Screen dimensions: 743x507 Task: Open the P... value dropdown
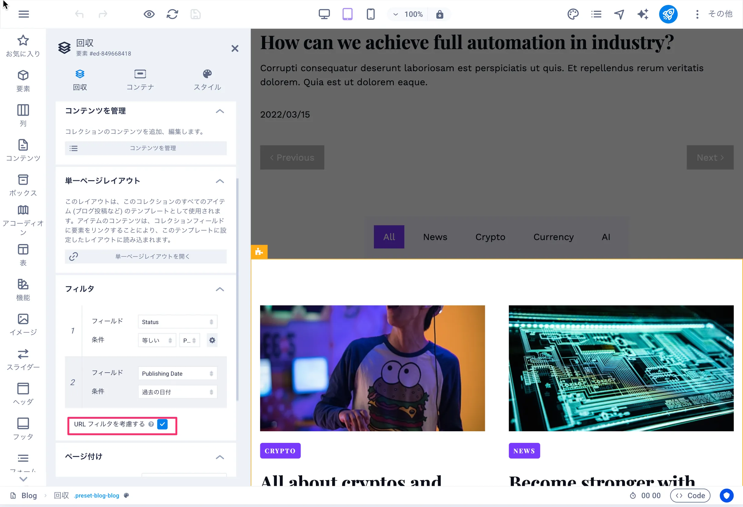point(190,341)
